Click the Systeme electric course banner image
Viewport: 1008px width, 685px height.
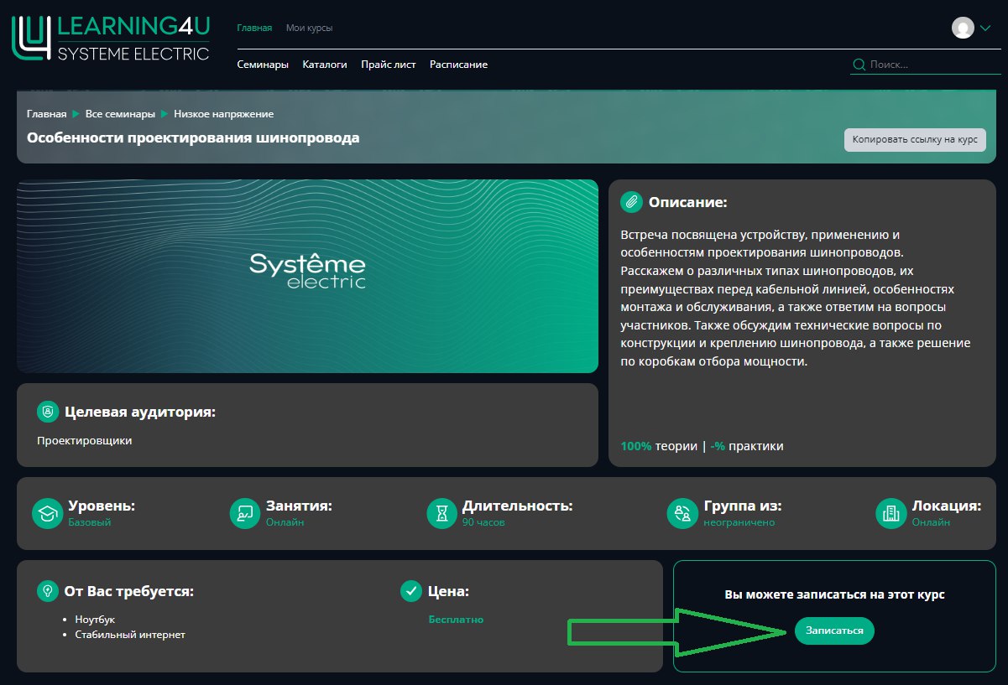point(307,276)
